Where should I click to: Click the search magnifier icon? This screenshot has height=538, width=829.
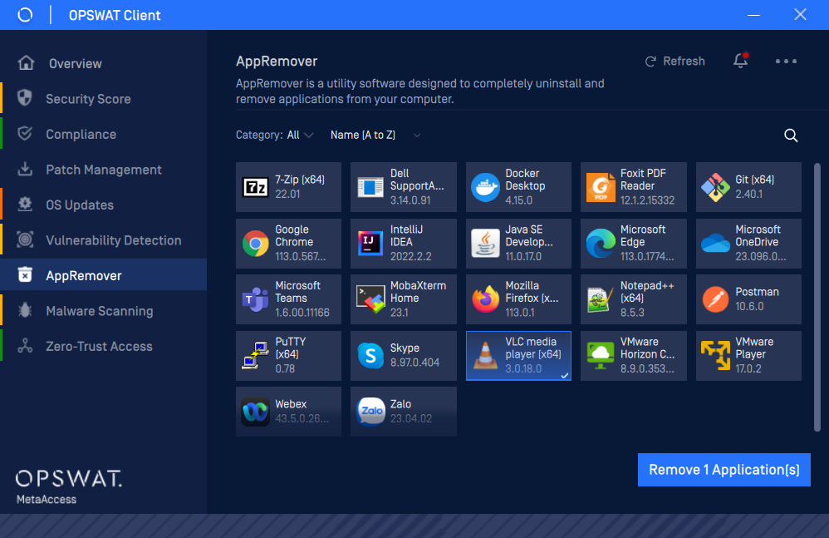[791, 136]
